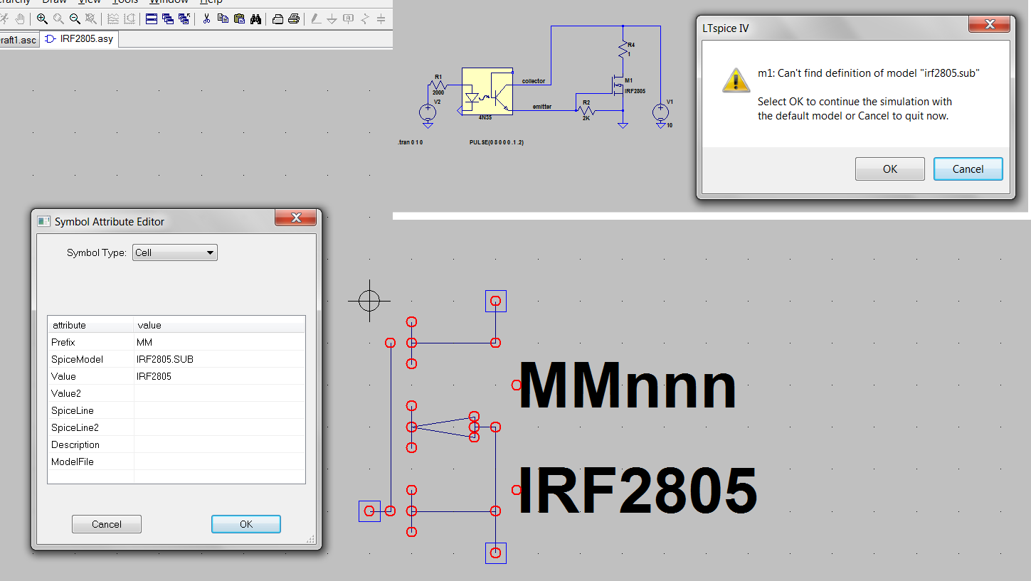Image resolution: width=1031 pixels, height=581 pixels.
Task: Click the large 'MMnnn' symbol text
Action: pos(628,386)
